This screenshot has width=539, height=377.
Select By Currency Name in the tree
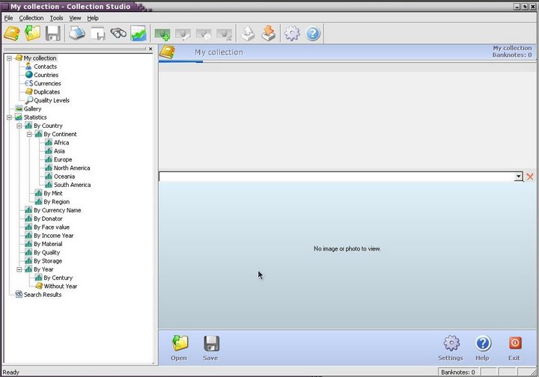(57, 210)
